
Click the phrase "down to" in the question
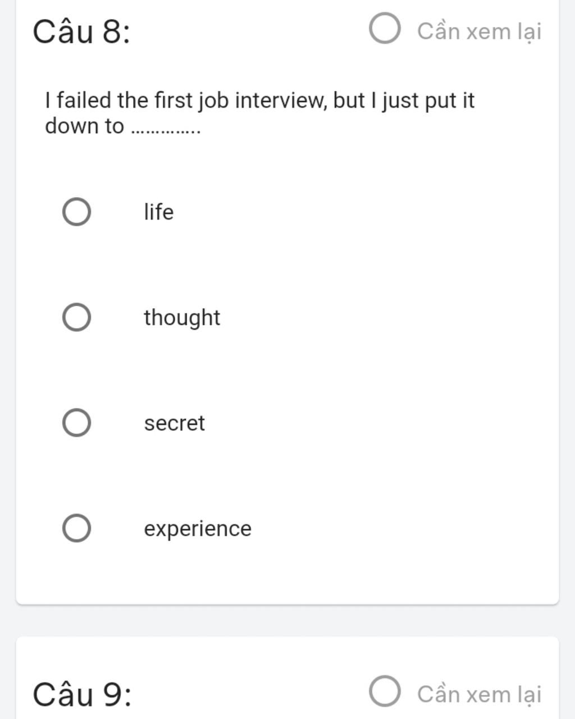84,126
